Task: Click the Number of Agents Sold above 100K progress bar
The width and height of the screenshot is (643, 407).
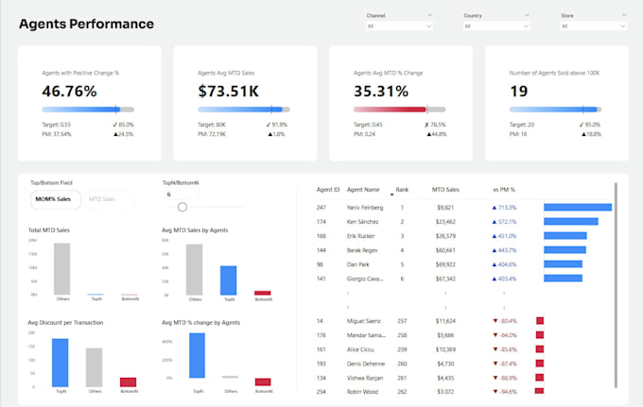Action: click(x=555, y=110)
